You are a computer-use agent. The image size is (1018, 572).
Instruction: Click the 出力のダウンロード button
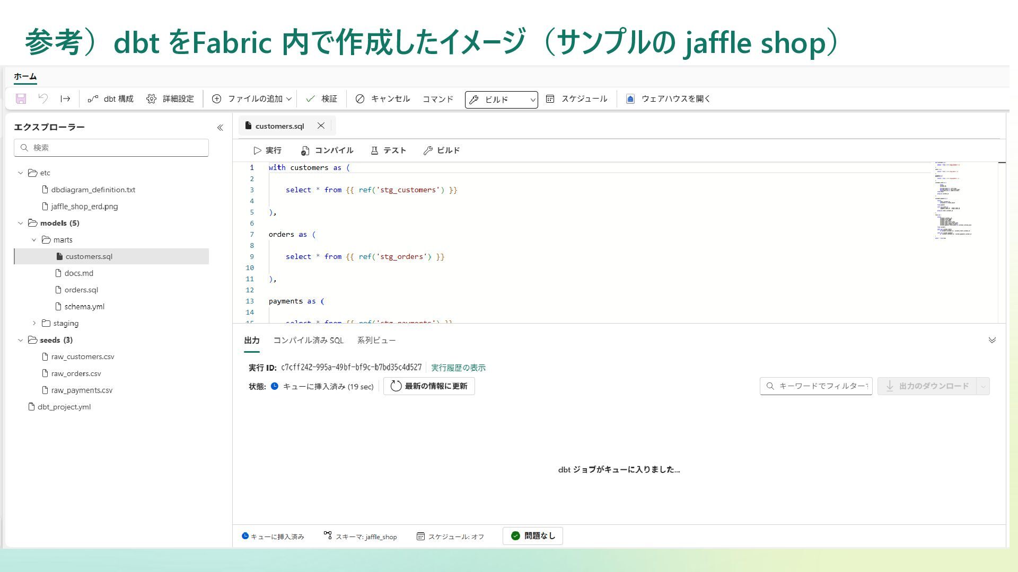coord(927,387)
